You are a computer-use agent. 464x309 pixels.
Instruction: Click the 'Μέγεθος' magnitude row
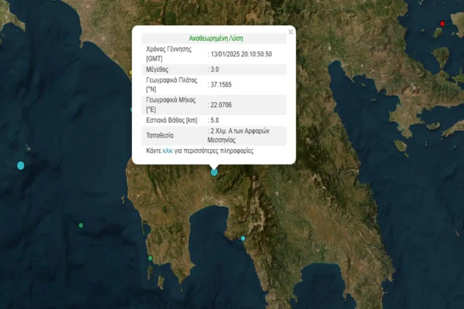pos(157,70)
